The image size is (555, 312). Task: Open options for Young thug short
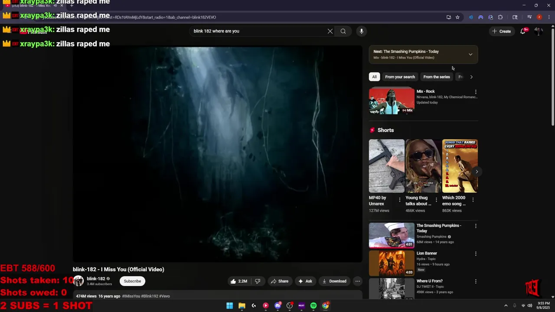(x=436, y=200)
